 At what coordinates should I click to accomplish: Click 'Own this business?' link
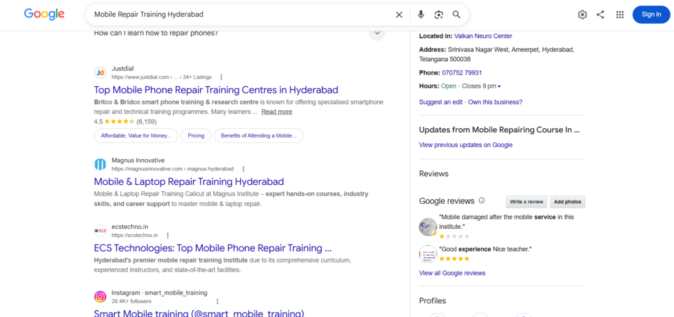(x=495, y=102)
